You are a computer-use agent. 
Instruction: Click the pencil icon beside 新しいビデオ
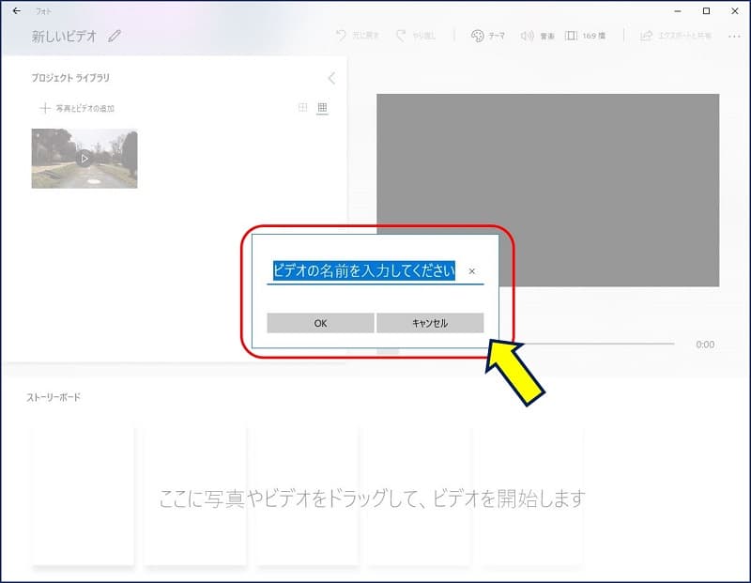pos(115,37)
